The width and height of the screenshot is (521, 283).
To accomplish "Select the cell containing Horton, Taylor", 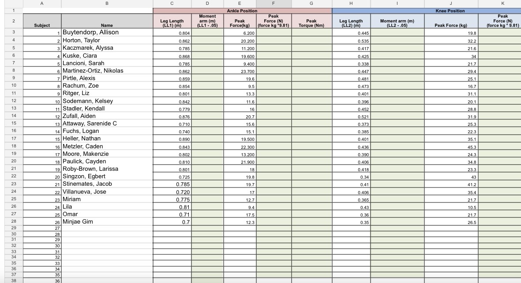I will click(107, 40).
